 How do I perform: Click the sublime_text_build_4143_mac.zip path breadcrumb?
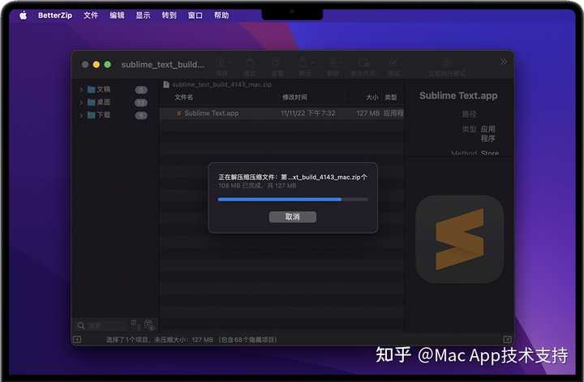click(217, 84)
